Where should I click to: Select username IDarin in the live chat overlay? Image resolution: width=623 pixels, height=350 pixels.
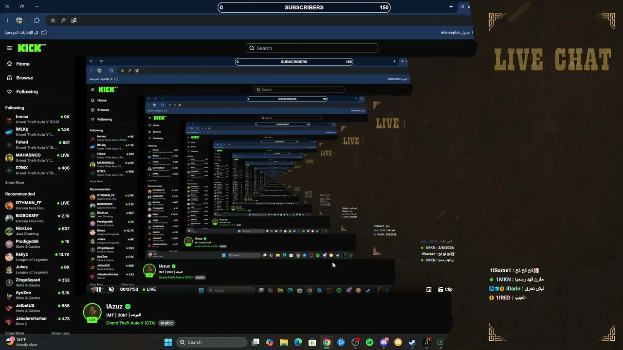click(x=513, y=289)
